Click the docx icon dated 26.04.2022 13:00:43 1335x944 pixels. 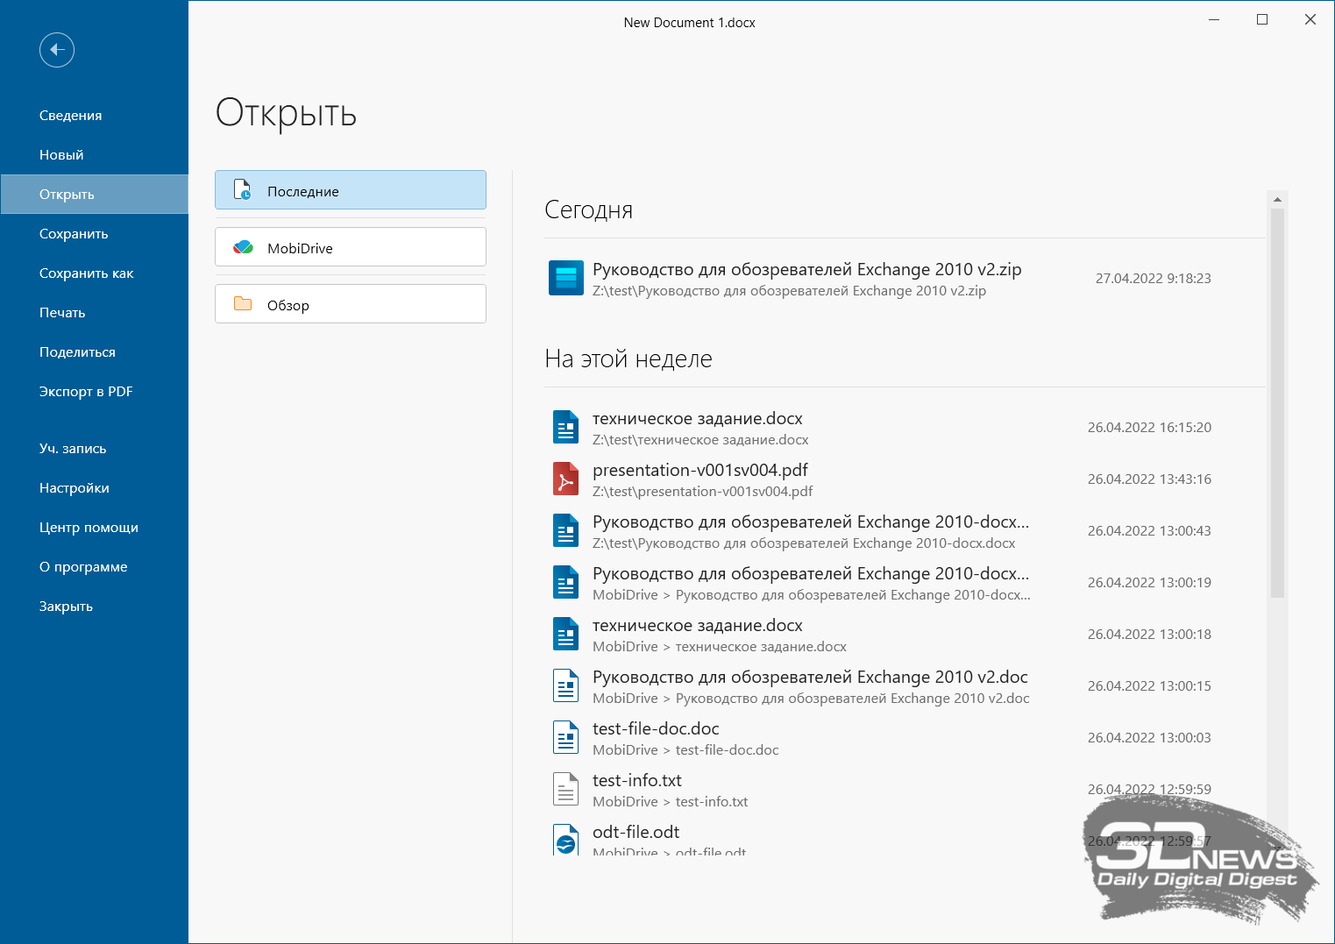point(566,530)
